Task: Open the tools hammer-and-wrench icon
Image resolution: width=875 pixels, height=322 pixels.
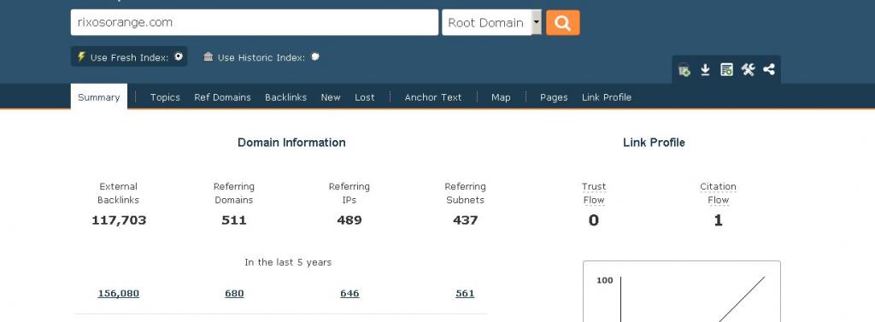Action: coord(748,70)
